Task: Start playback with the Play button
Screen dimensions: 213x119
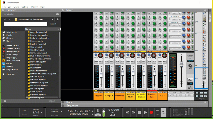Action: coord(145,112)
